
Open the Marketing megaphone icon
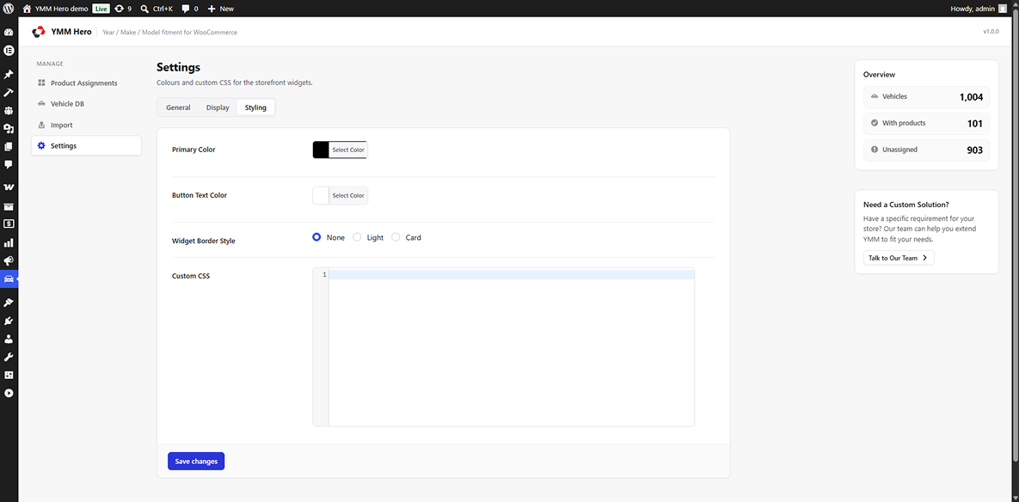pos(9,260)
